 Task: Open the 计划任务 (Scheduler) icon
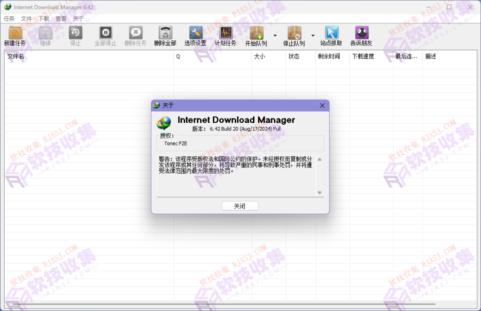coord(225,35)
